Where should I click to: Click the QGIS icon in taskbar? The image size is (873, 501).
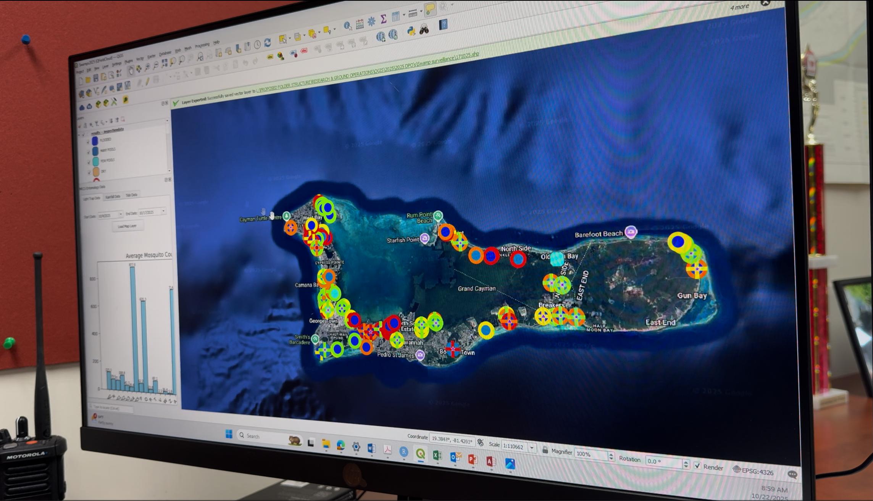pyautogui.click(x=420, y=454)
